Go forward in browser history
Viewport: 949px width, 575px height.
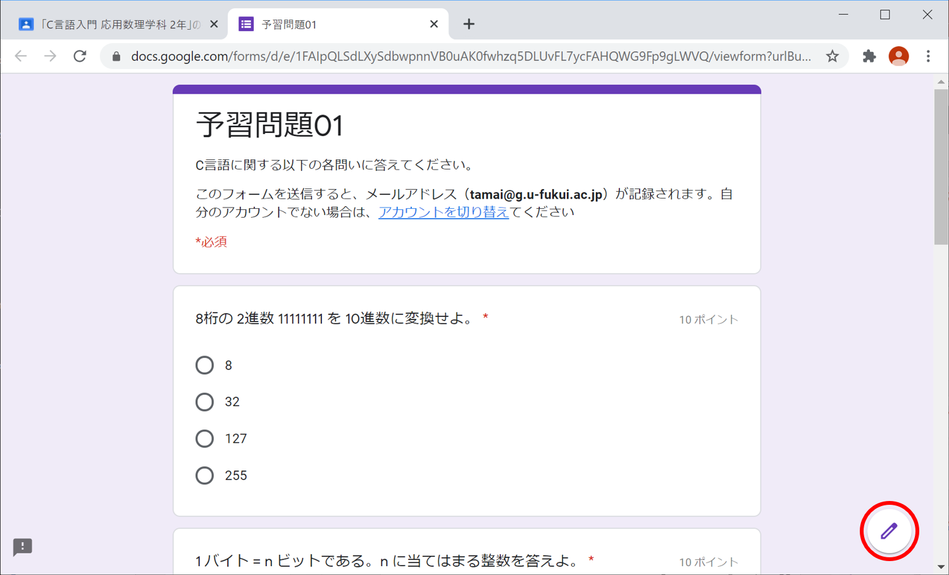click(x=50, y=56)
